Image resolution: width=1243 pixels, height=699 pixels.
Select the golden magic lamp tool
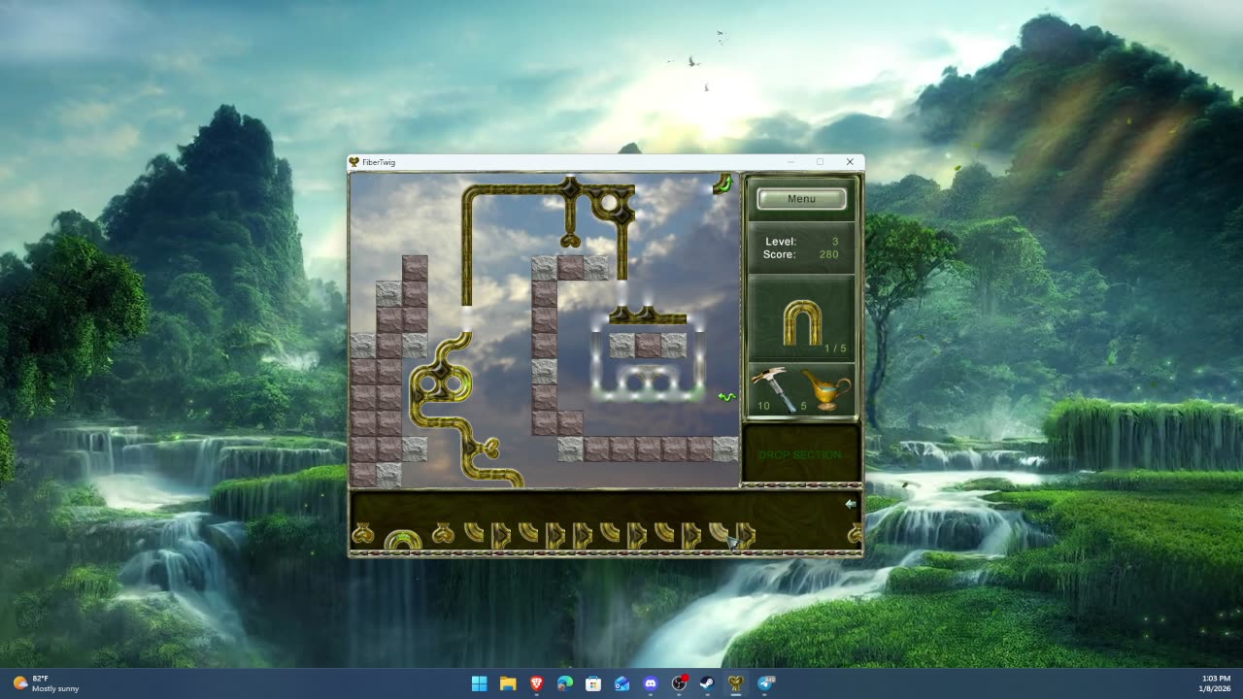(x=826, y=388)
